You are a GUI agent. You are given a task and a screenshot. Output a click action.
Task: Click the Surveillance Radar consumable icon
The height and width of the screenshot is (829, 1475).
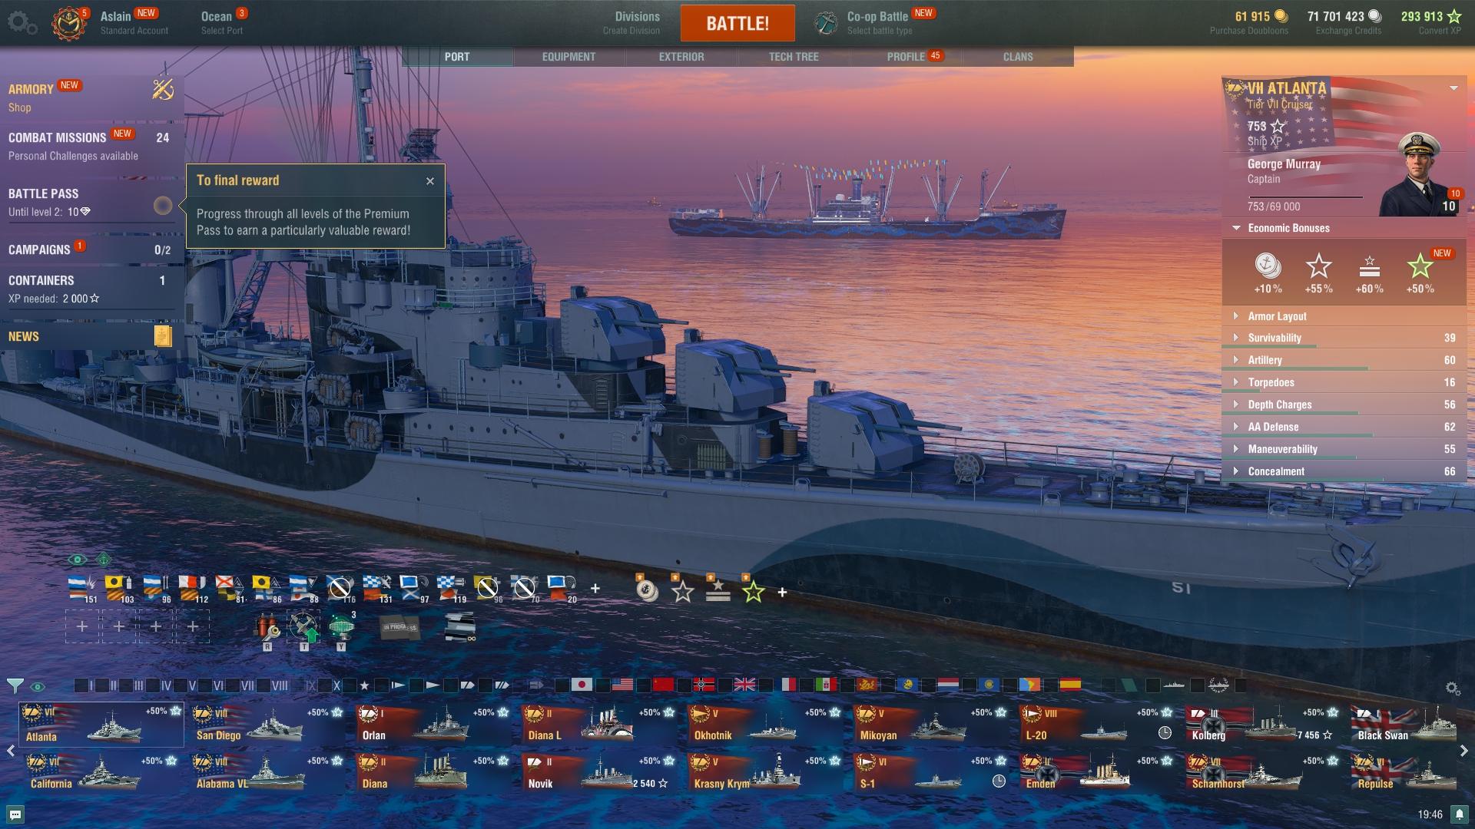click(341, 627)
